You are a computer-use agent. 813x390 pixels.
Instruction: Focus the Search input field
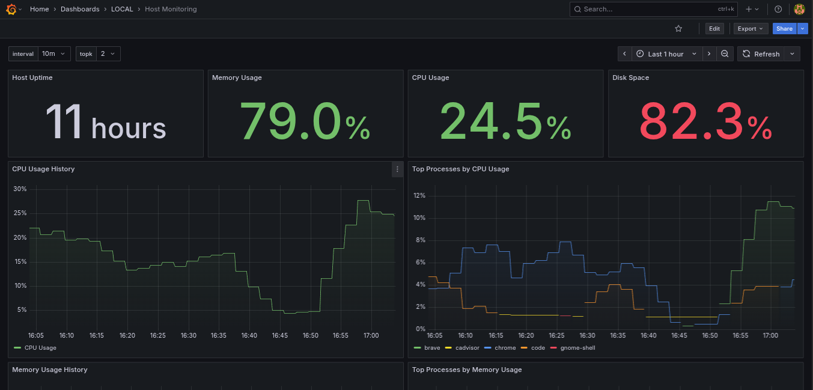[654, 9]
